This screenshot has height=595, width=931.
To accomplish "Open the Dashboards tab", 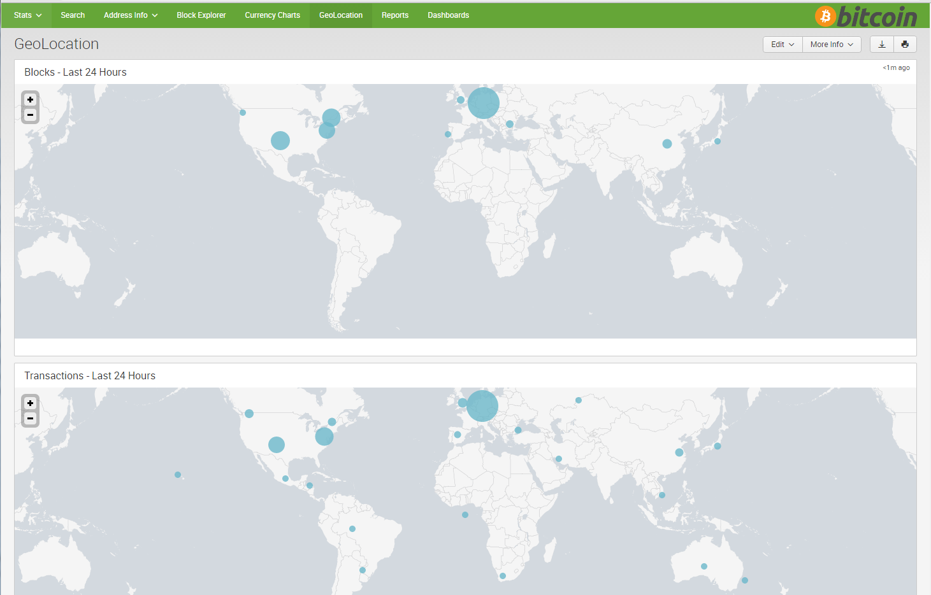I will [448, 15].
